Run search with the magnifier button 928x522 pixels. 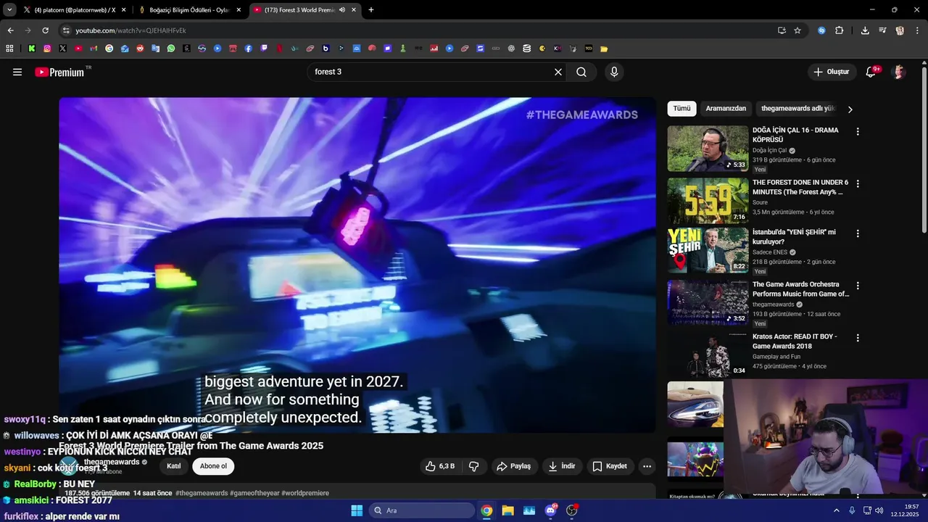[581, 72]
